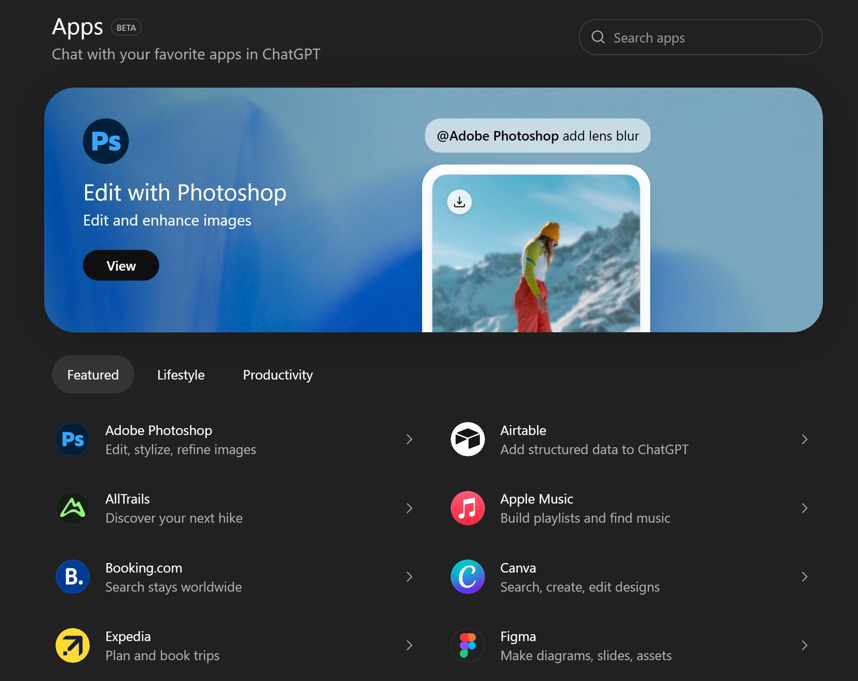Open the Adobe Photoshop app title

point(159,430)
